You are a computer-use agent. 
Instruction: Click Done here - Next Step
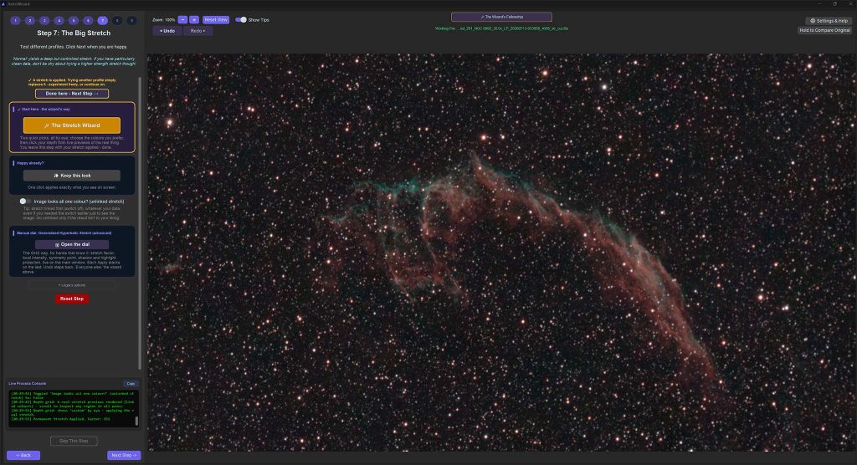[x=72, y=94]
